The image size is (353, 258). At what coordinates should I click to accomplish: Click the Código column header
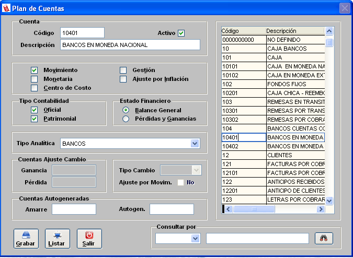(x=244, y=31)
